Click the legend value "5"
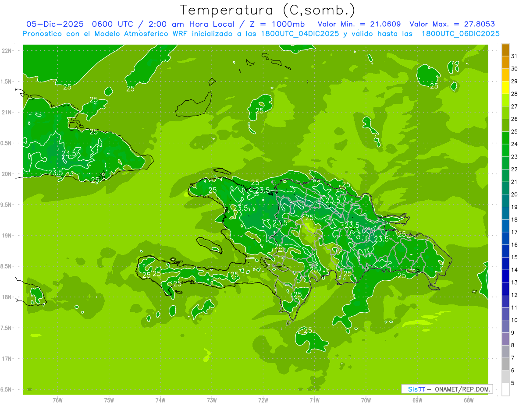Viewport: 526px width, 406px height. pyautogui.click(x=512, y=383)
